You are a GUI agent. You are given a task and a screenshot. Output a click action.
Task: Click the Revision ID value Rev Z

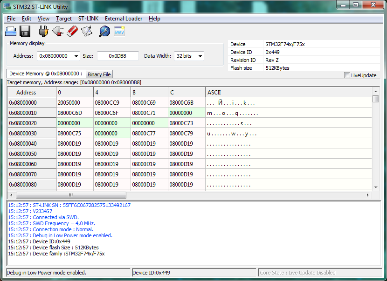[x=272, y=60]
